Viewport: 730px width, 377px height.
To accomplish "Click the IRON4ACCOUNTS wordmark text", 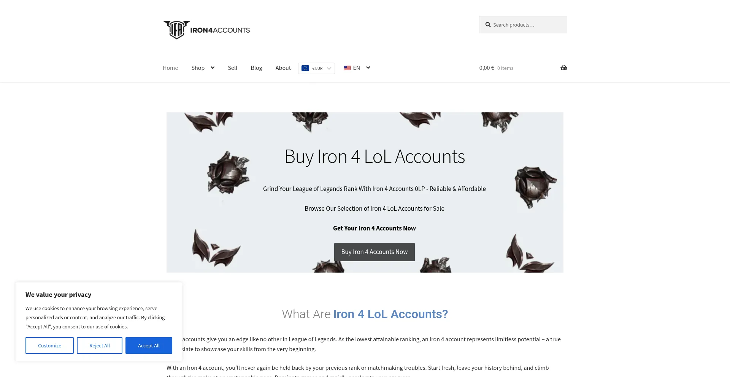I will 220,30.
